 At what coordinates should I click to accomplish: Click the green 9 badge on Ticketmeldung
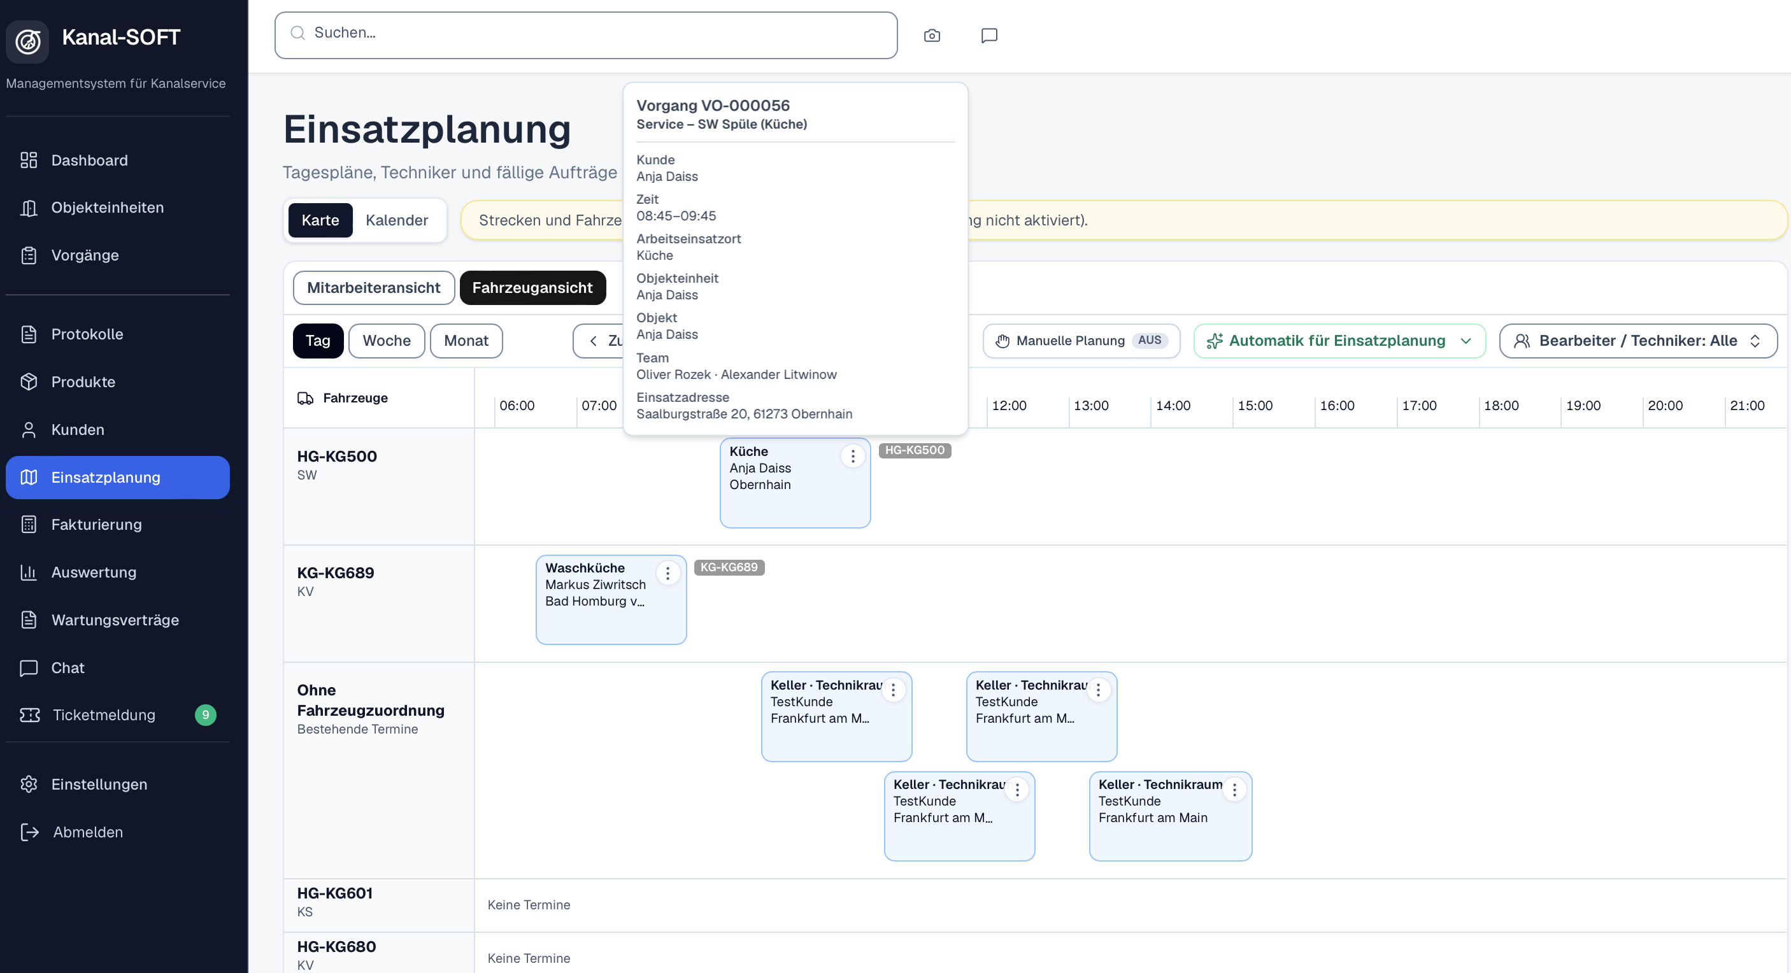(205, 715)
